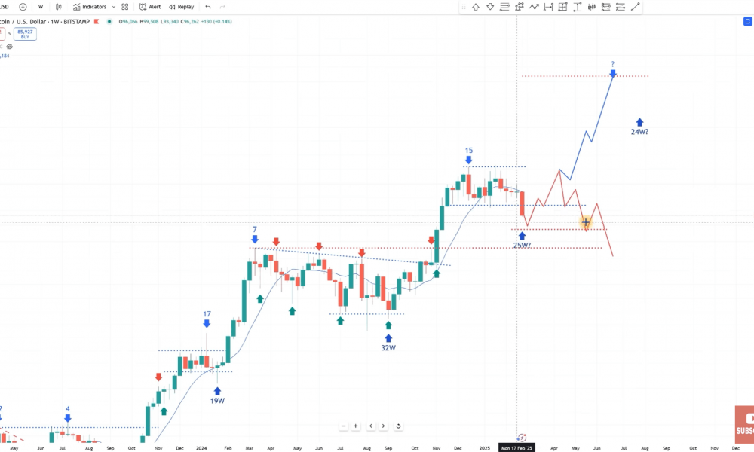Start bar Replay mode
This screenshot has width=754, height=452.
coord(181,7)
